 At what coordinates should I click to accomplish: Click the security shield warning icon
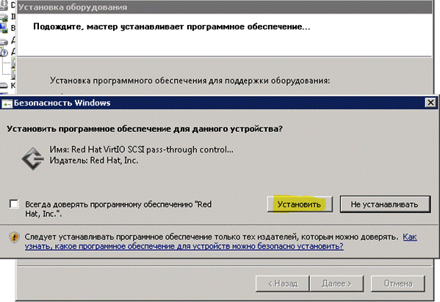14,237
